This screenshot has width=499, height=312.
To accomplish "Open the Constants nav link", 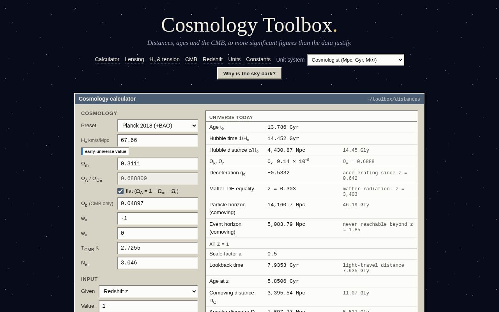I will (x=258, y=59).
